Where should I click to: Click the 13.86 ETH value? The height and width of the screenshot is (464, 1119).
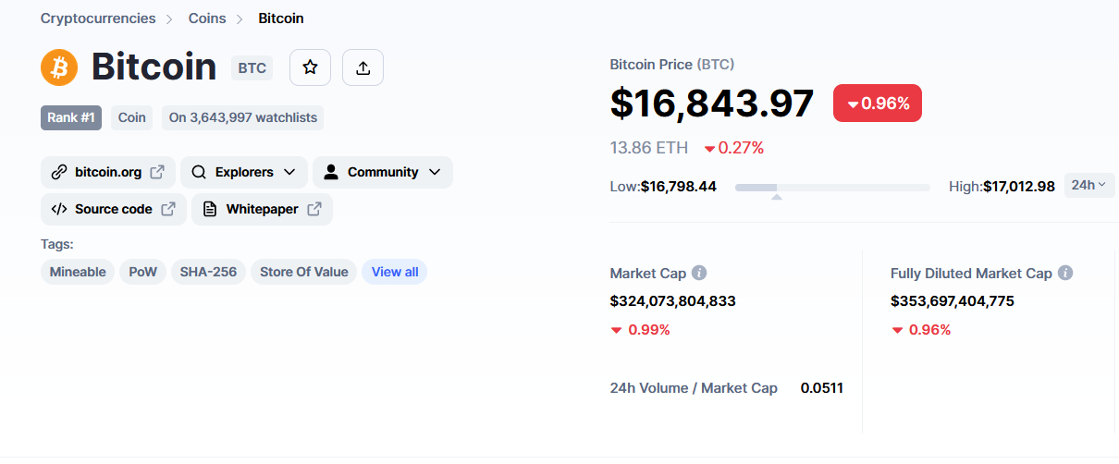point(649,148)
